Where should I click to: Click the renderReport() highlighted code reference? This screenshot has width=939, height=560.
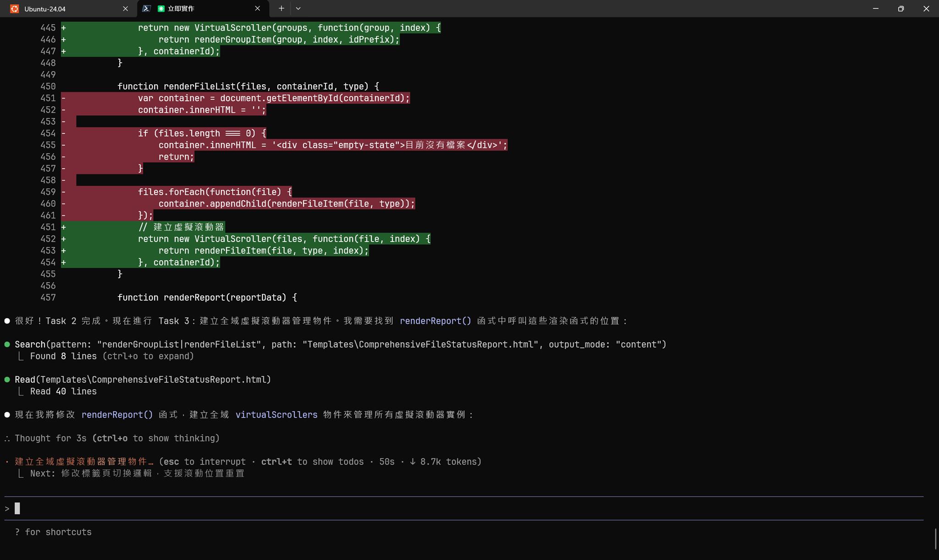coord(435,321)
